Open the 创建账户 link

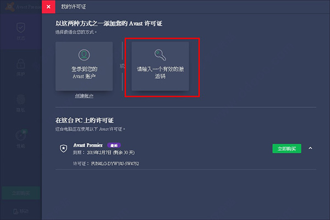[x=84, y=96]
